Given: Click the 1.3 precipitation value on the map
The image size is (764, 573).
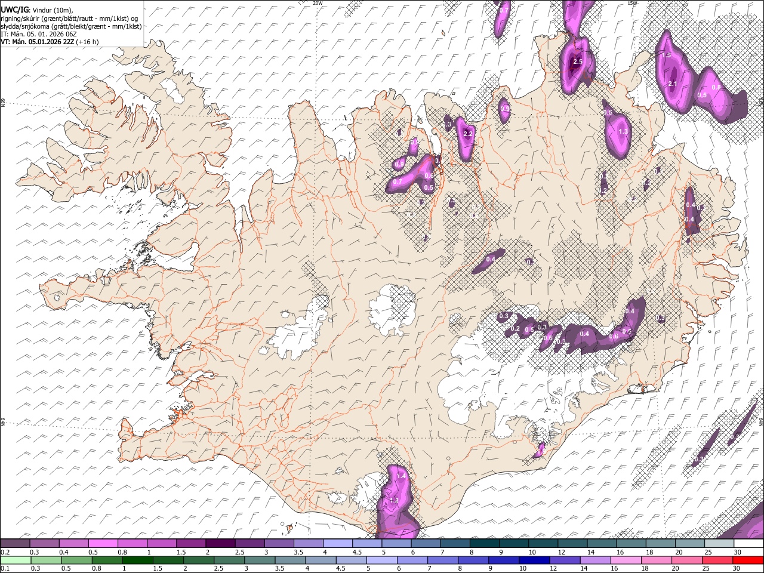Looking at the screenshot, I should (623, 131).
